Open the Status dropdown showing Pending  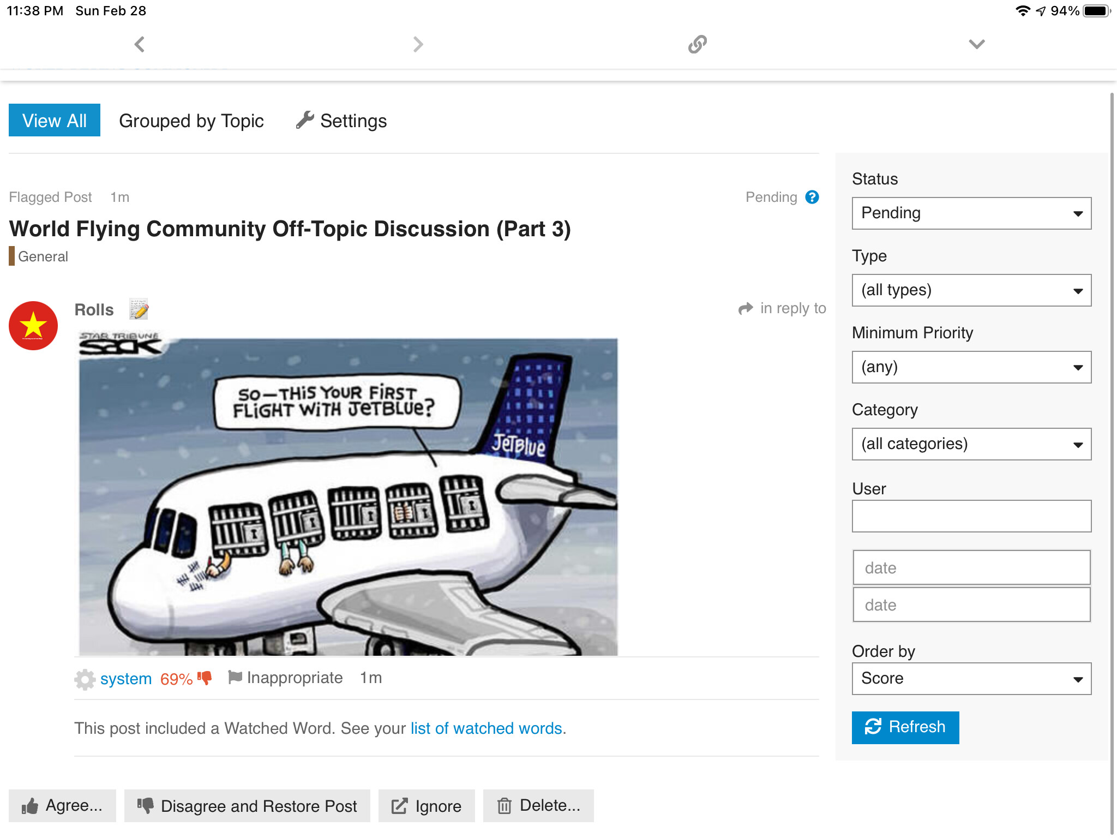(x=971, y=213)
